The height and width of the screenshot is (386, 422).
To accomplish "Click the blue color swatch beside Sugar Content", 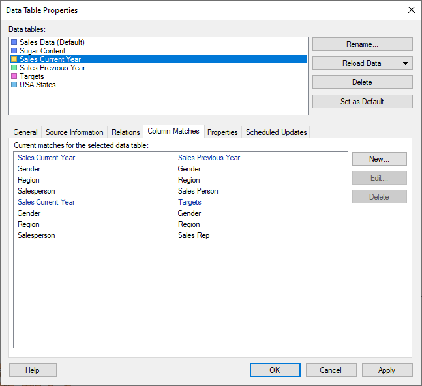I will pos(14,51).
